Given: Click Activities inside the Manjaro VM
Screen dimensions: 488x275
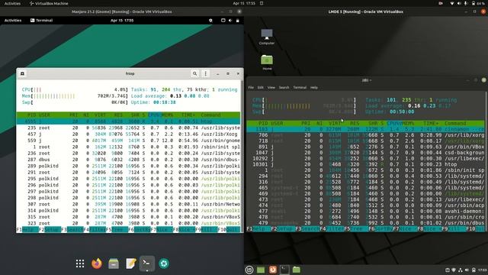Looking at the screenshot, I should (x=13, y=21).
